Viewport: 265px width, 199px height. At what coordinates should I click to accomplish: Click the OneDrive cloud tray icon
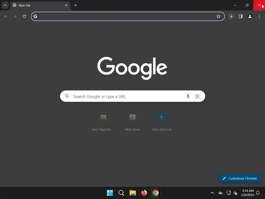(x=220, y=193)
